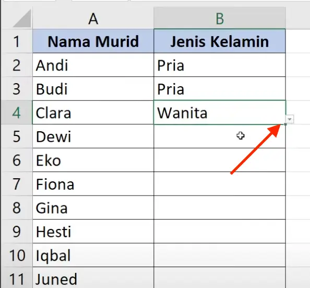Open the dropdown arrow beside cell B4
This screenshot has height=288, width=310.
[290, 119]
